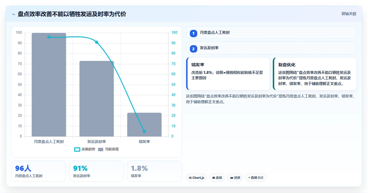Select the 数据卡片 tag

(x=256, y=178)
